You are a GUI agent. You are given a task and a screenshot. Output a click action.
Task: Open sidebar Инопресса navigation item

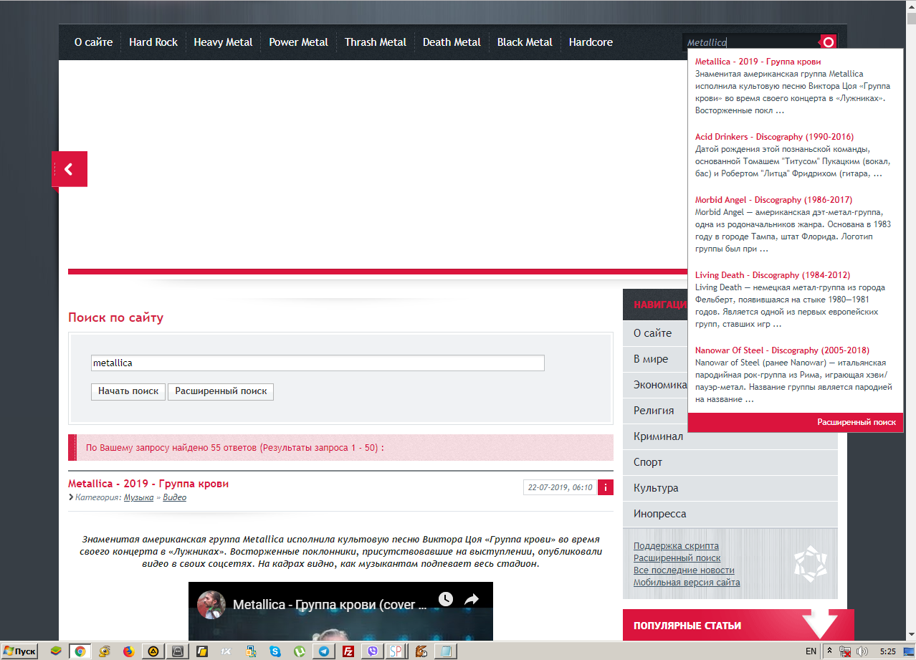coord(730,514)
